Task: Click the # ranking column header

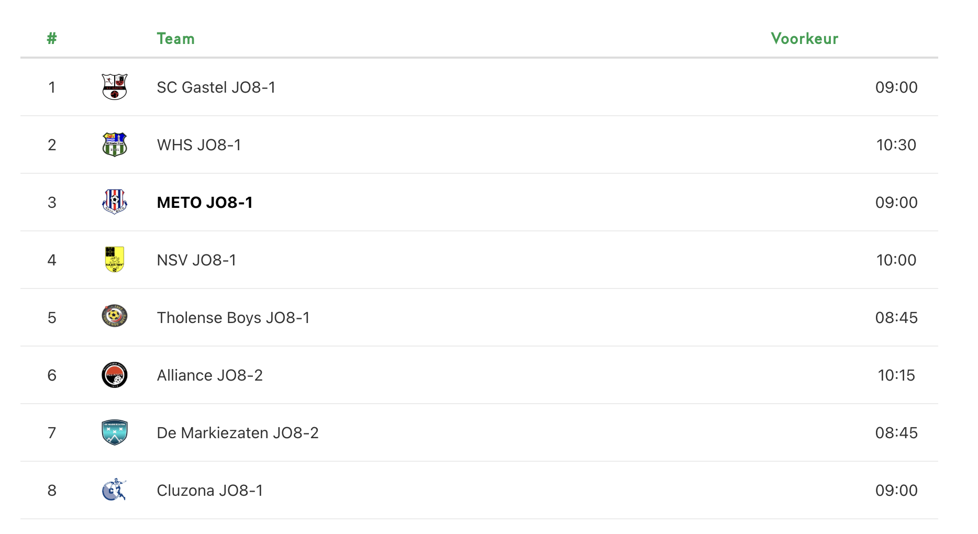Action: pos(52,39)
